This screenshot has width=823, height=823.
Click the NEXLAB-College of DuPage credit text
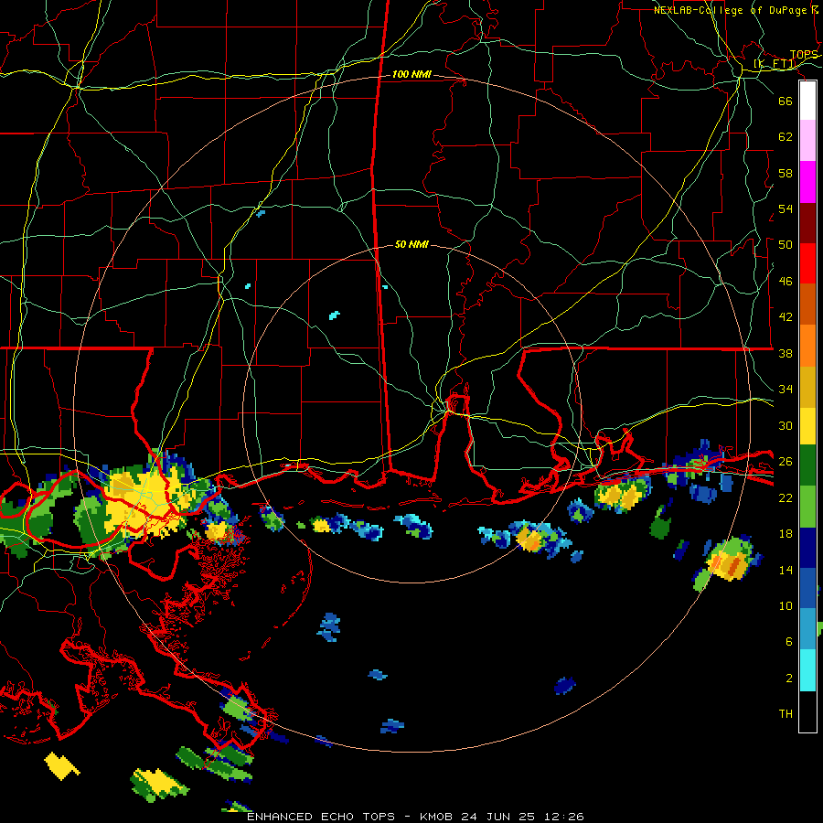click(736, 10)
